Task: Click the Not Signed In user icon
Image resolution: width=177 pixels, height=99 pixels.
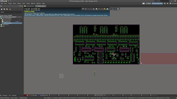Action: [x=170, y=4]
